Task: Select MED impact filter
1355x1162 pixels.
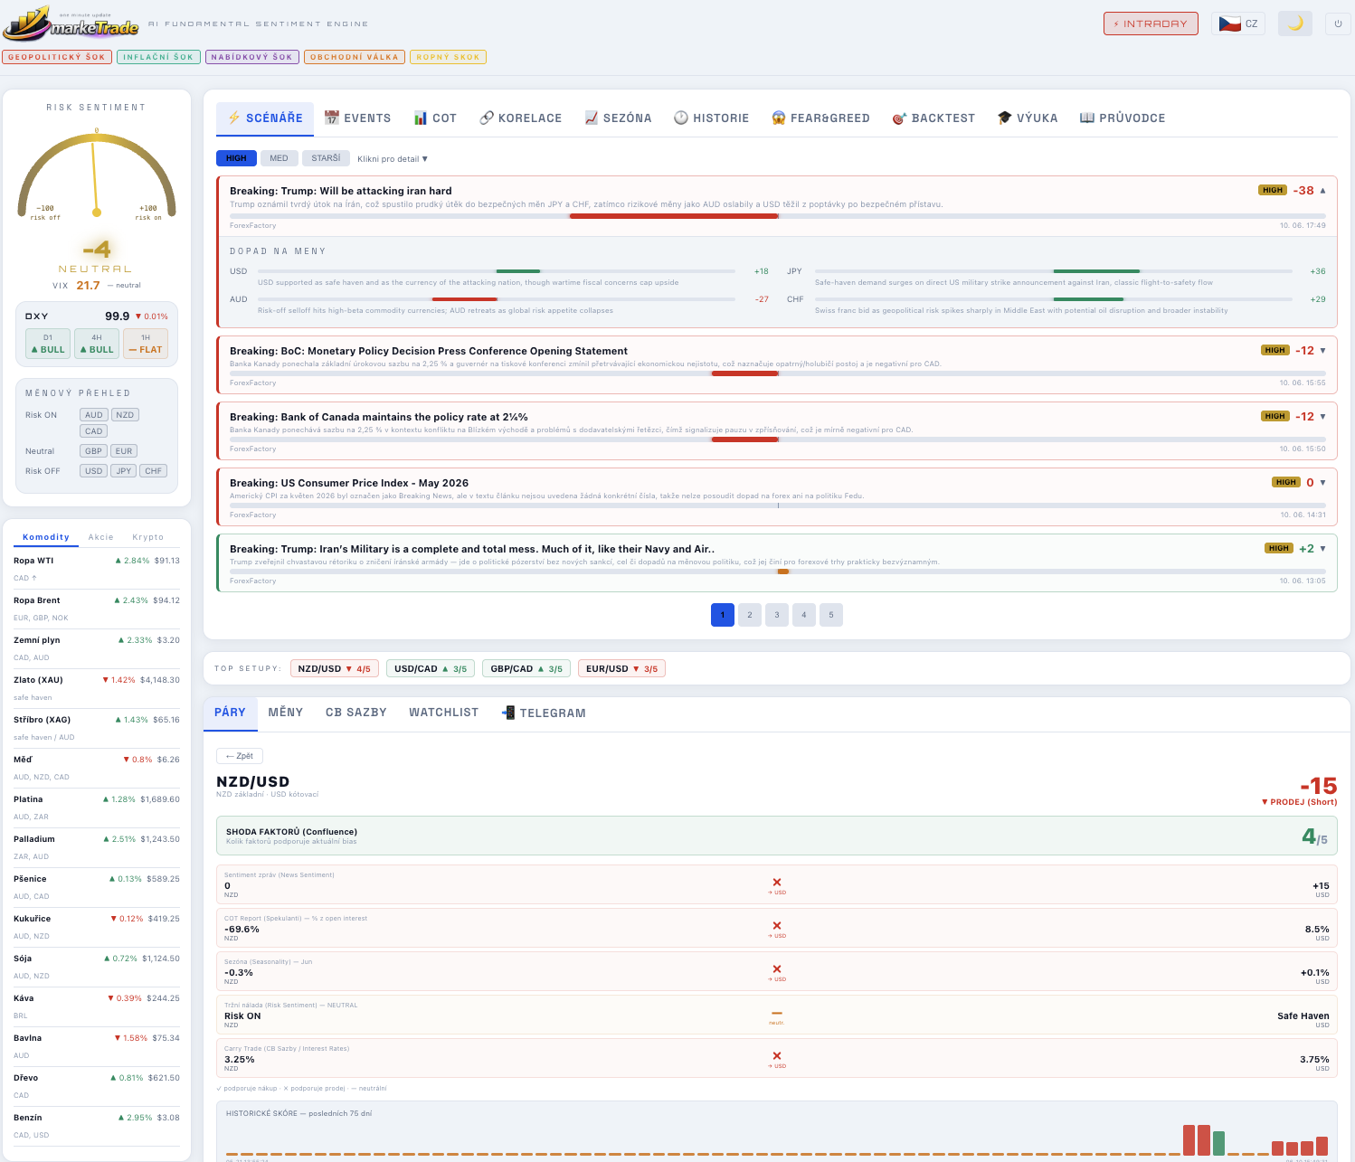Action: [279, 158]
